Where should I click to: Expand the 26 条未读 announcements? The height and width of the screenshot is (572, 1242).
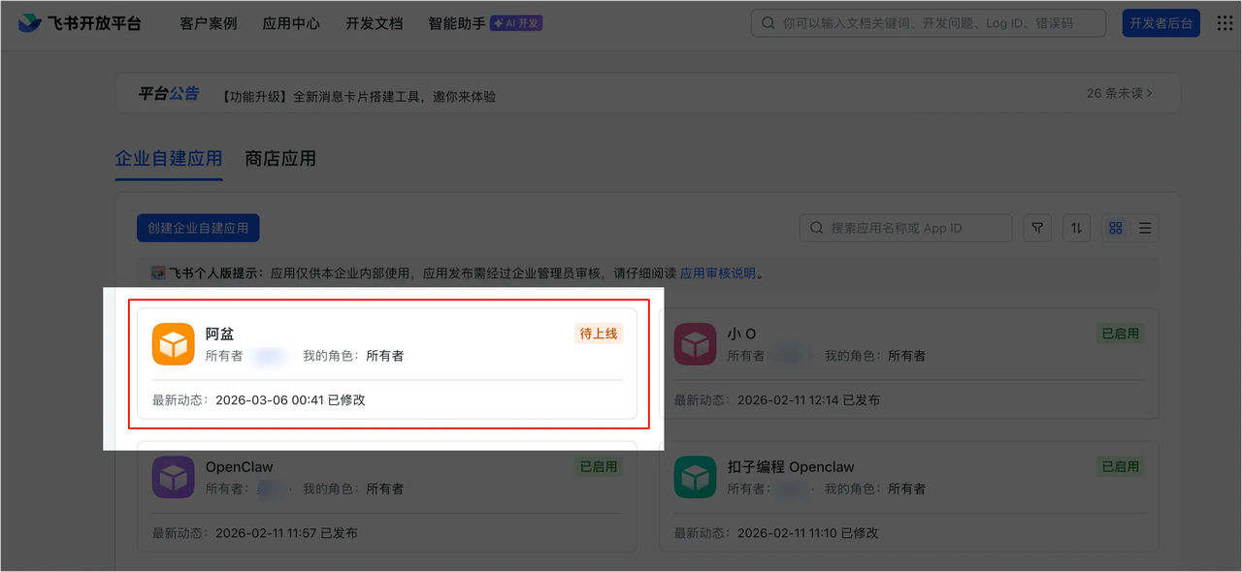tap(1120, 94)
